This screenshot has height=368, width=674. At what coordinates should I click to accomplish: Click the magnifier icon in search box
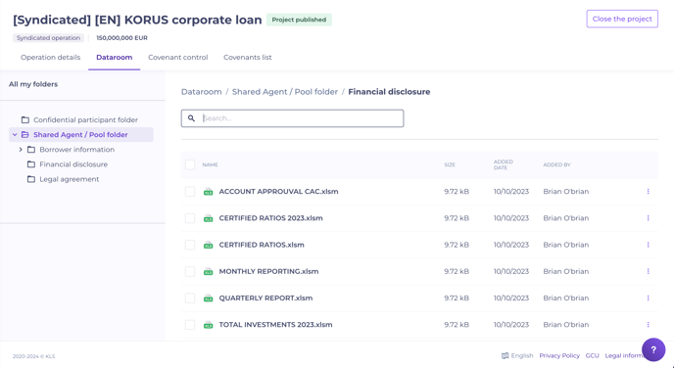pos(191,118)
